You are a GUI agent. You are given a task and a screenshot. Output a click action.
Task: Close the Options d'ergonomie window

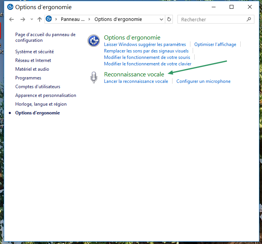(x=250, y=7)
